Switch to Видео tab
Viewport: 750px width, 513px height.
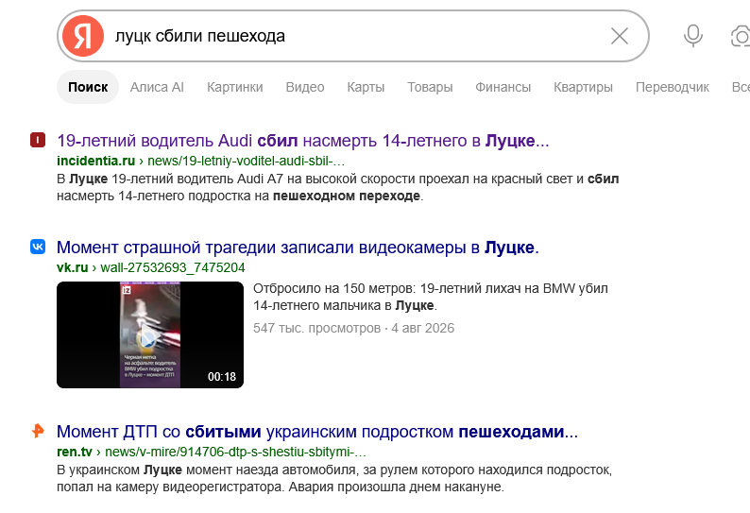coord(305,87)
